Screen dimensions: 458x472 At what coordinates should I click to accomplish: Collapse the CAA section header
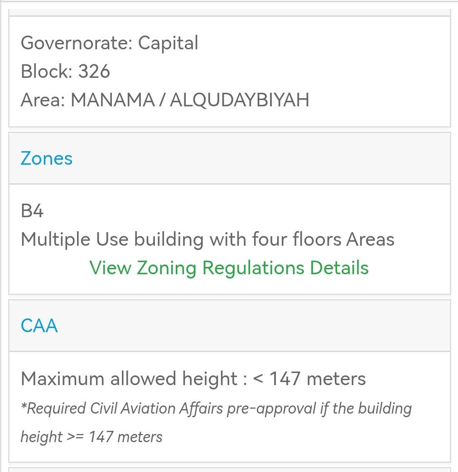click(x=229, y=325)
